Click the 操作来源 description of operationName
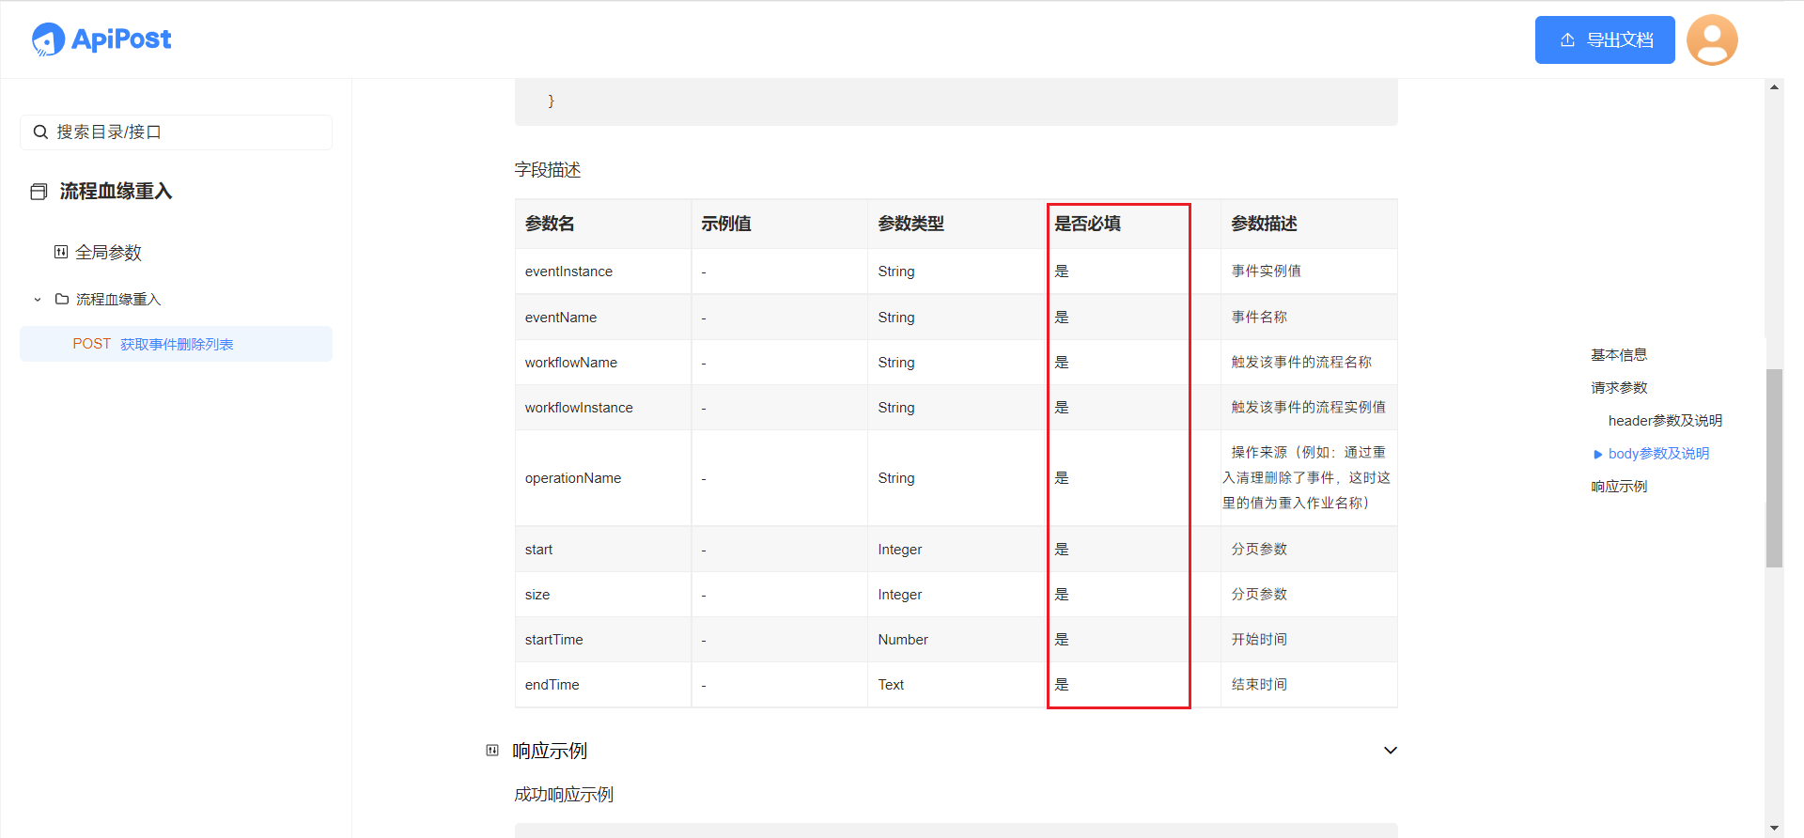This screenshot has width=1804, height=838. (1309, 478)
